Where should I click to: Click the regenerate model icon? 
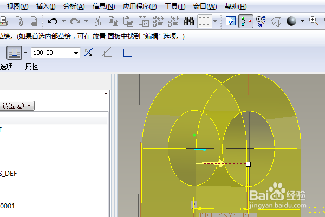tap(159, 21)
